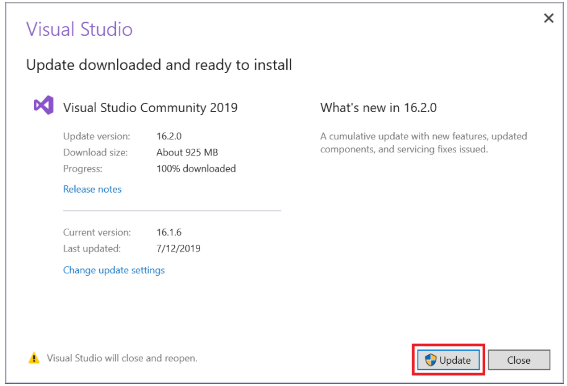This screenshot has width=567, height=386.
Task: Click the Update button to install
Action: click(x=447, y=359)
